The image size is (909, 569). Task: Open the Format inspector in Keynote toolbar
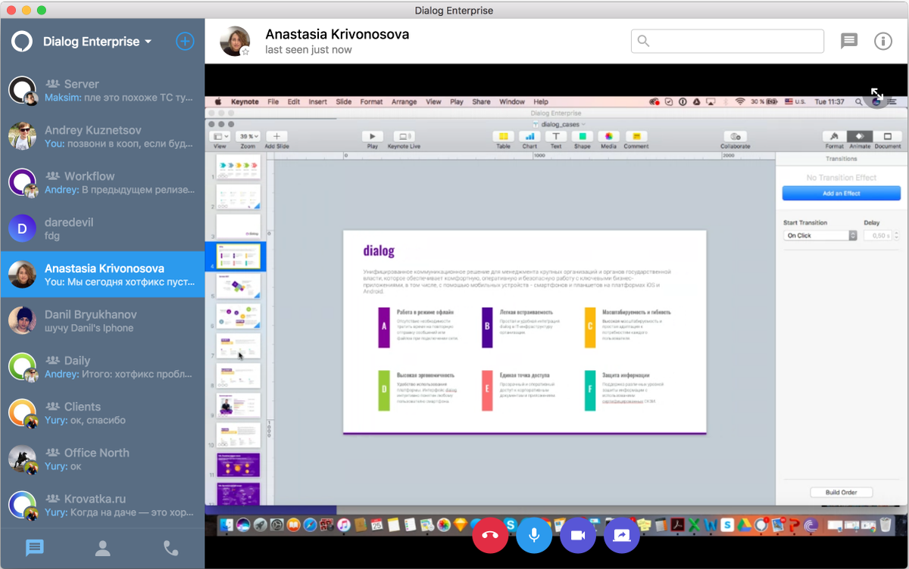tap(834, 137)
